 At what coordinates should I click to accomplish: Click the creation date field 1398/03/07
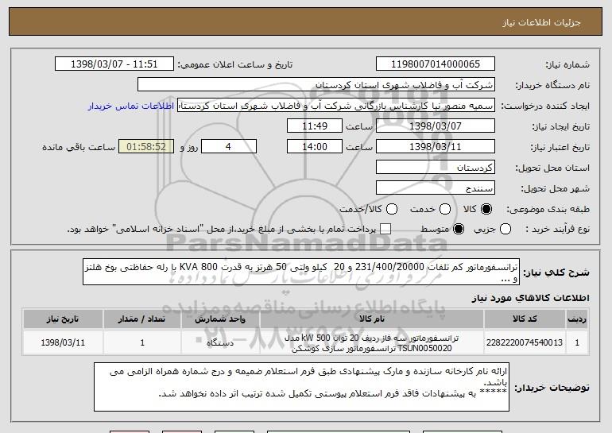436,126
